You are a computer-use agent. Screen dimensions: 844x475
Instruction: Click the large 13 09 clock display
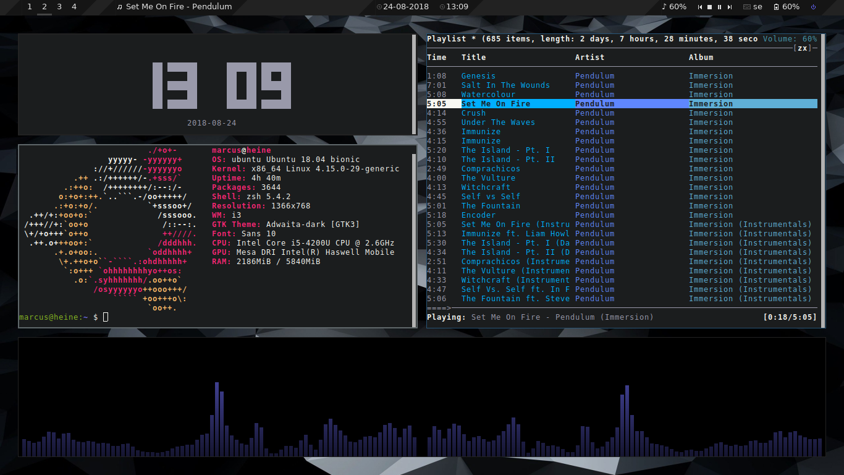(221, 85)
